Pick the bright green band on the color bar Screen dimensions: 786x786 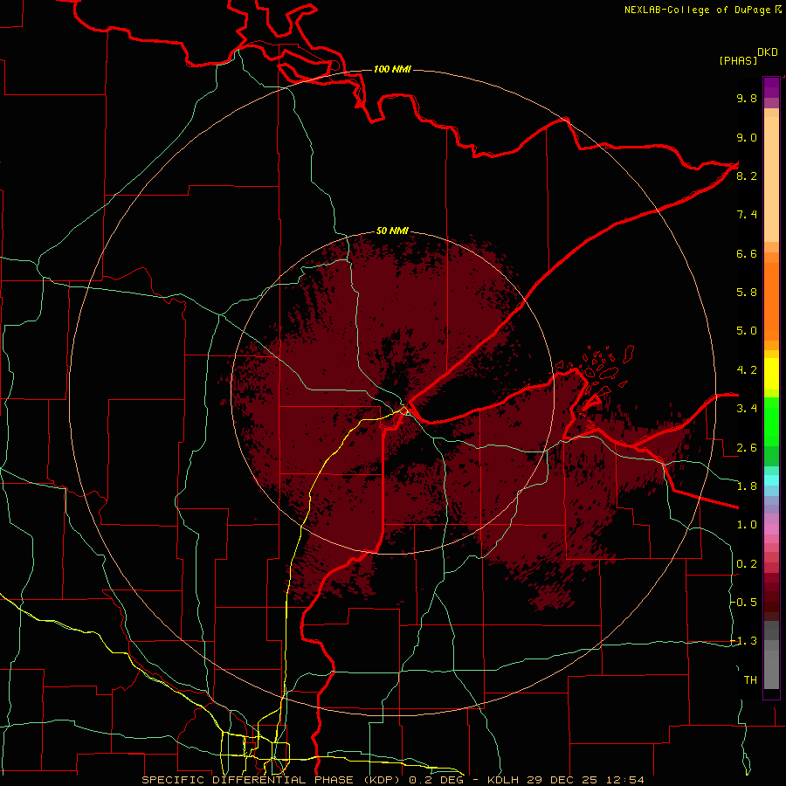click(771, 421)
